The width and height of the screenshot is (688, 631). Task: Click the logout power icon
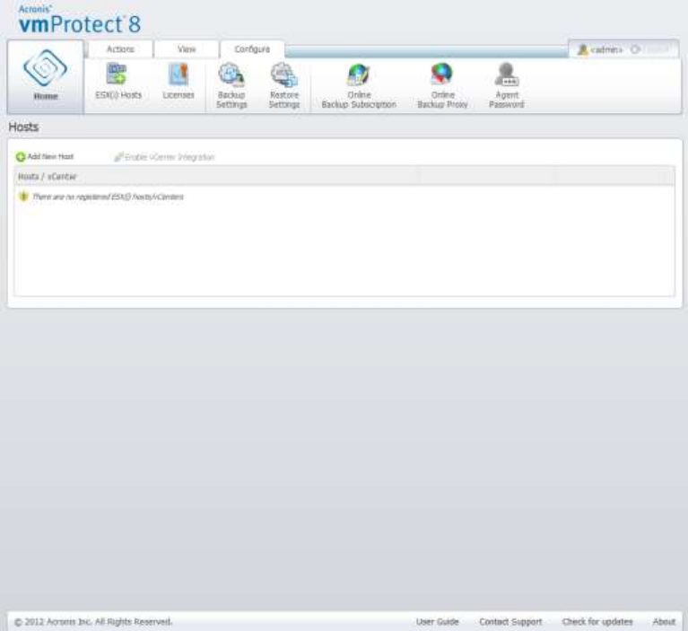(x=635, y=49)
